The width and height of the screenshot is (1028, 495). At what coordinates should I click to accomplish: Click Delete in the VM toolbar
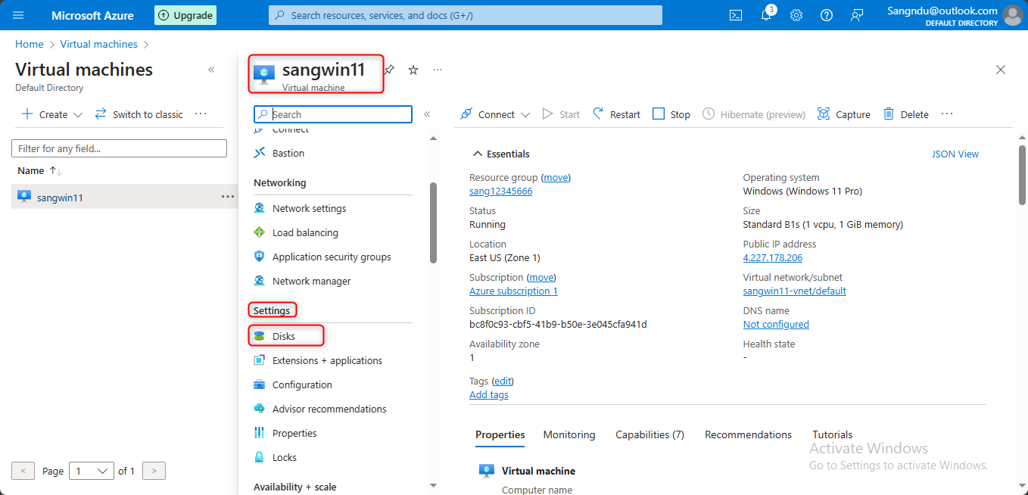(x=906, y=114)
